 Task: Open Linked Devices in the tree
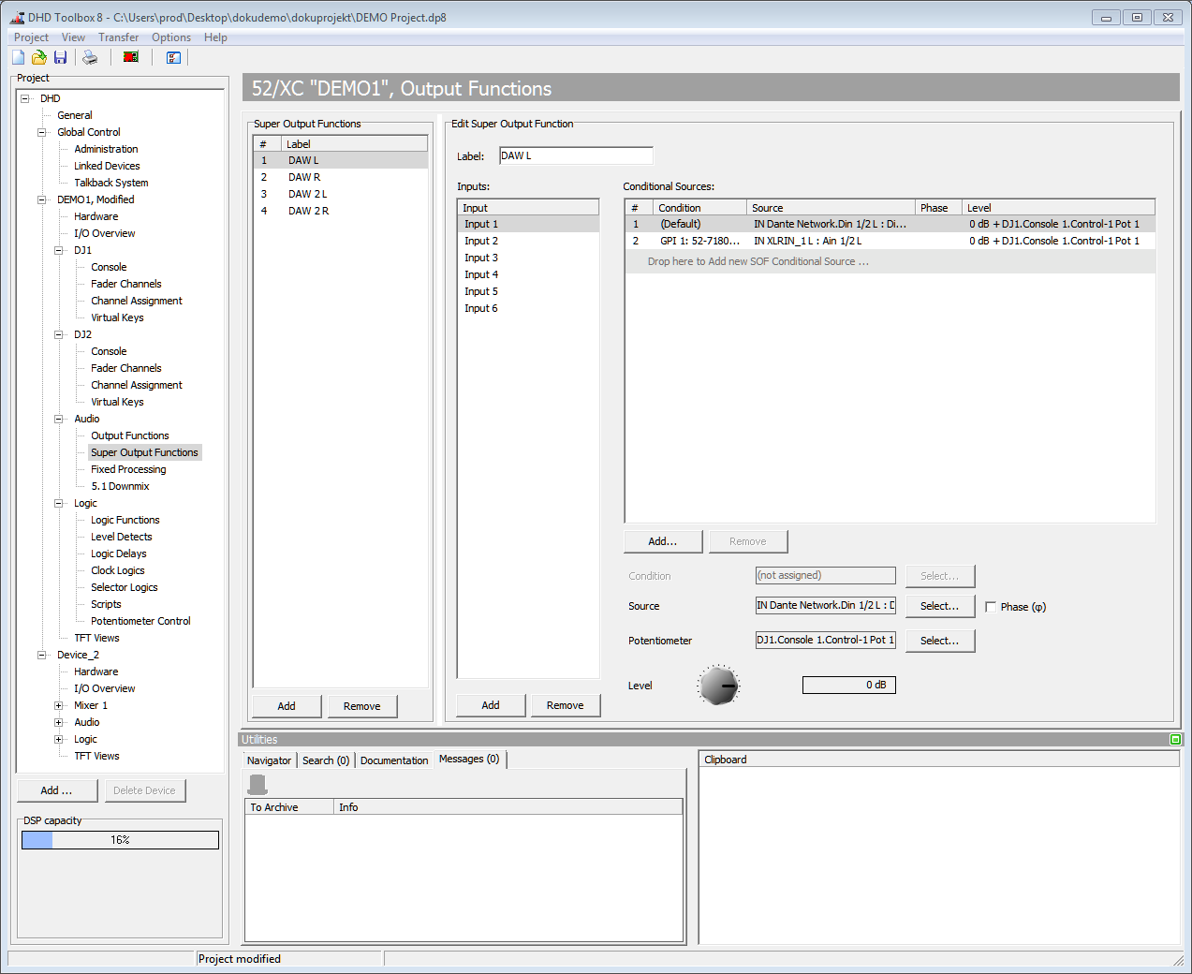[107, 166]
